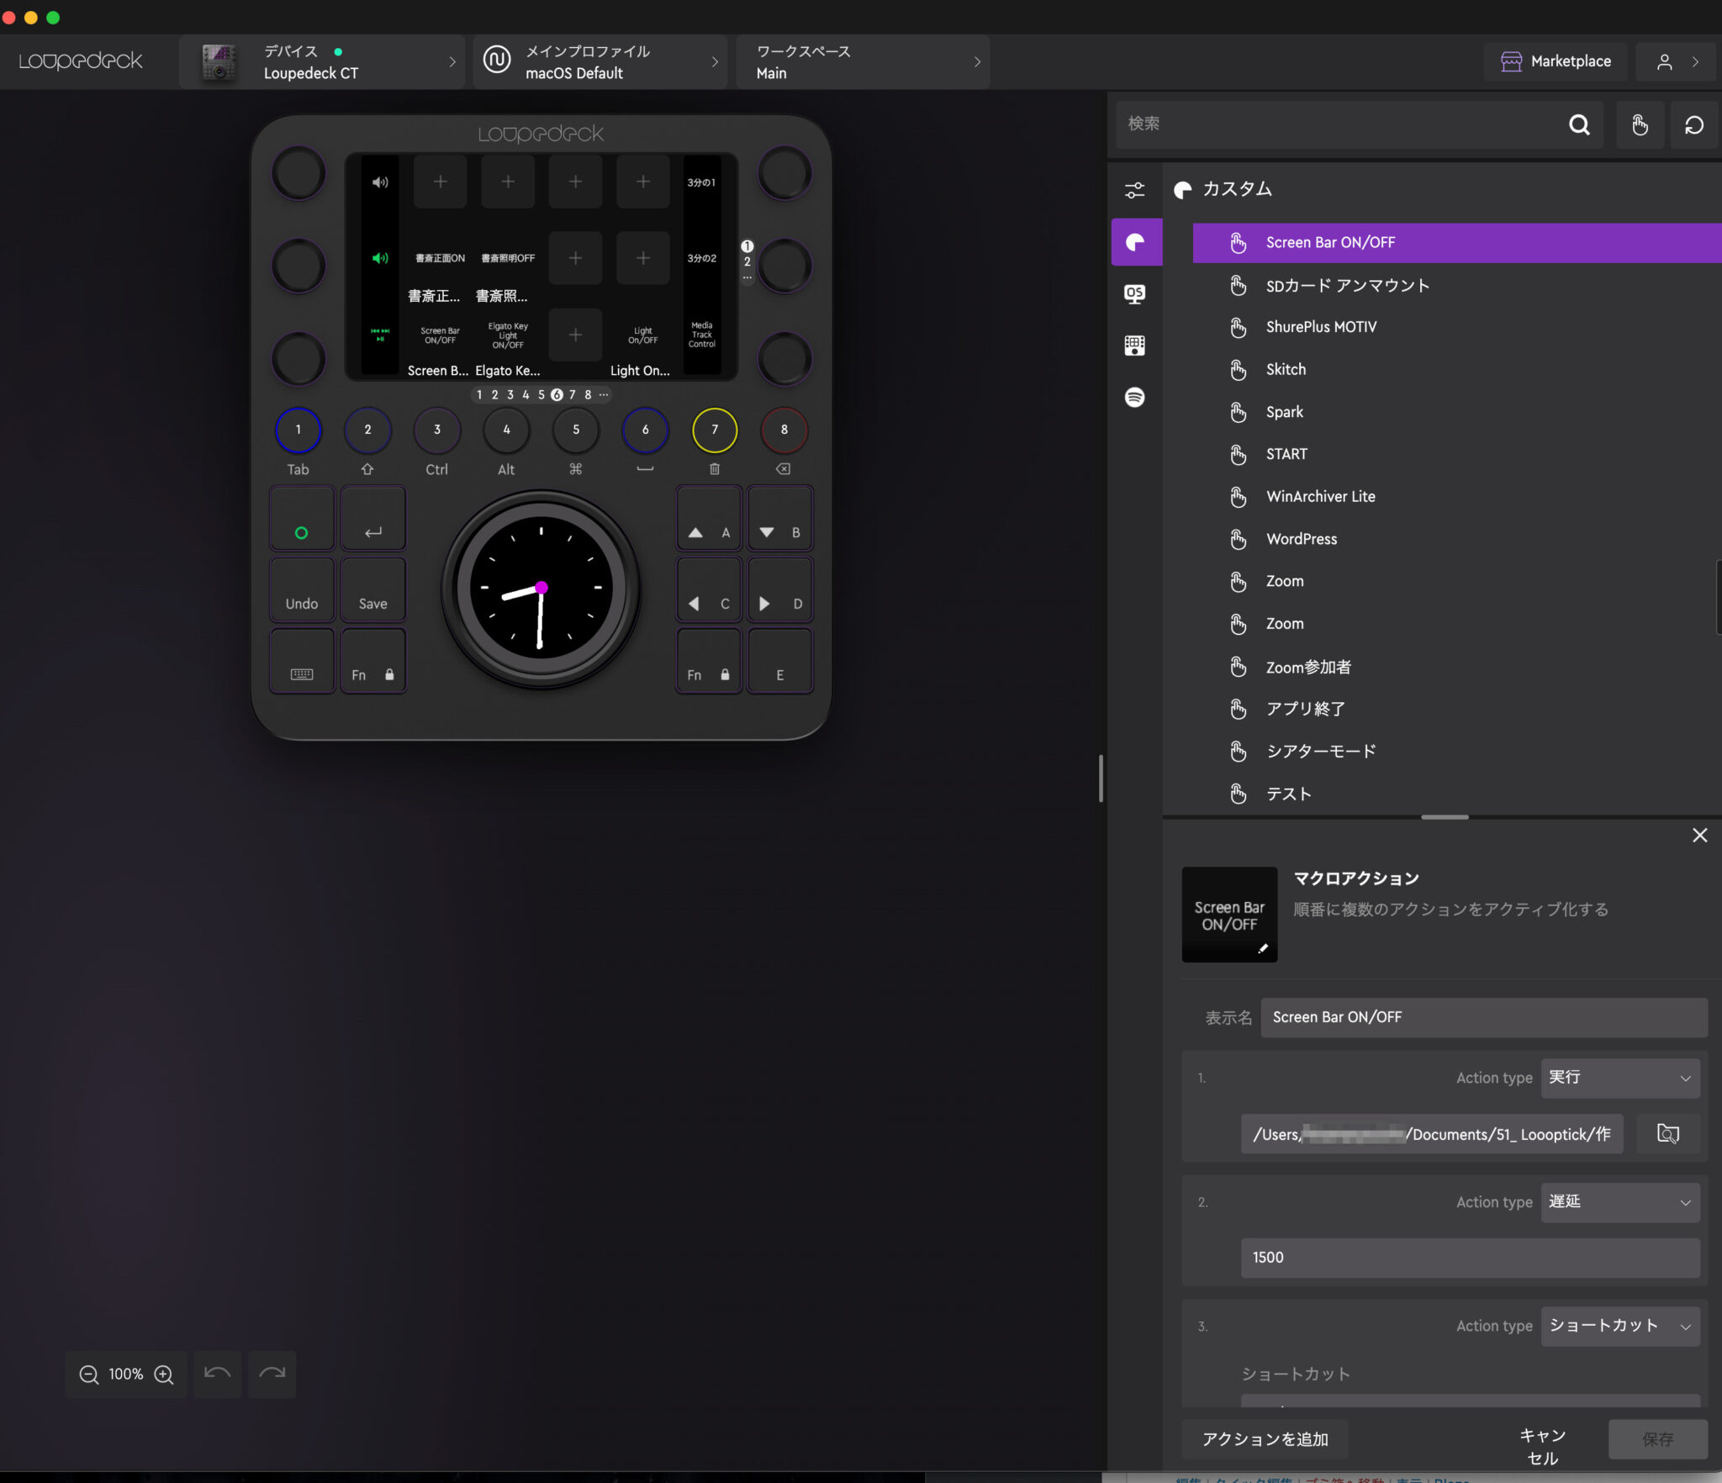
Task: Select touch page 7 on device
Action: tap(572, 394)
